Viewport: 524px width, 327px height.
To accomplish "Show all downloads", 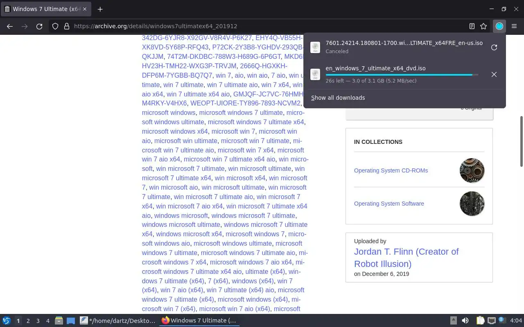I will coord(338,98).
